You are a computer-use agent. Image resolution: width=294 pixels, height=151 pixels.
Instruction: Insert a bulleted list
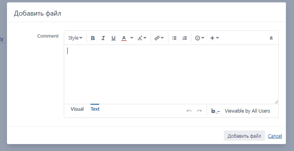tap(174, 38)
